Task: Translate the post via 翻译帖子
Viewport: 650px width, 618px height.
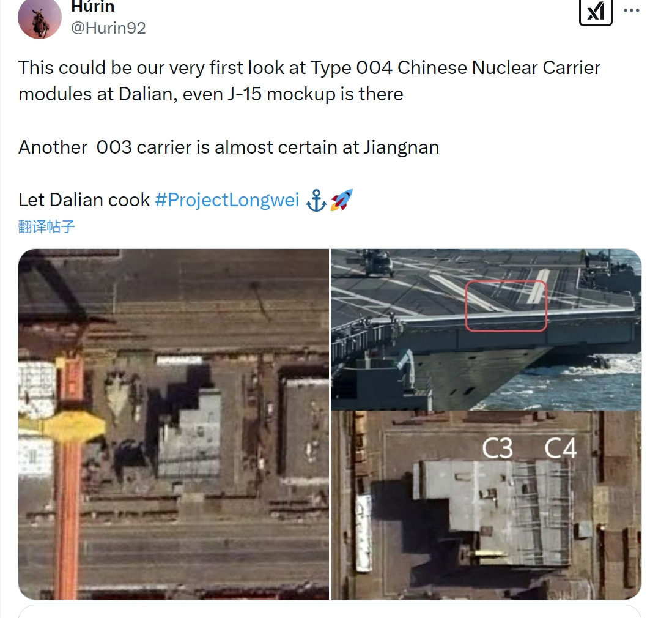Action: pos(46,226)
